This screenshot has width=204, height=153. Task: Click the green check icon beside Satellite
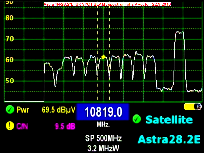click(x=137, y=119)
